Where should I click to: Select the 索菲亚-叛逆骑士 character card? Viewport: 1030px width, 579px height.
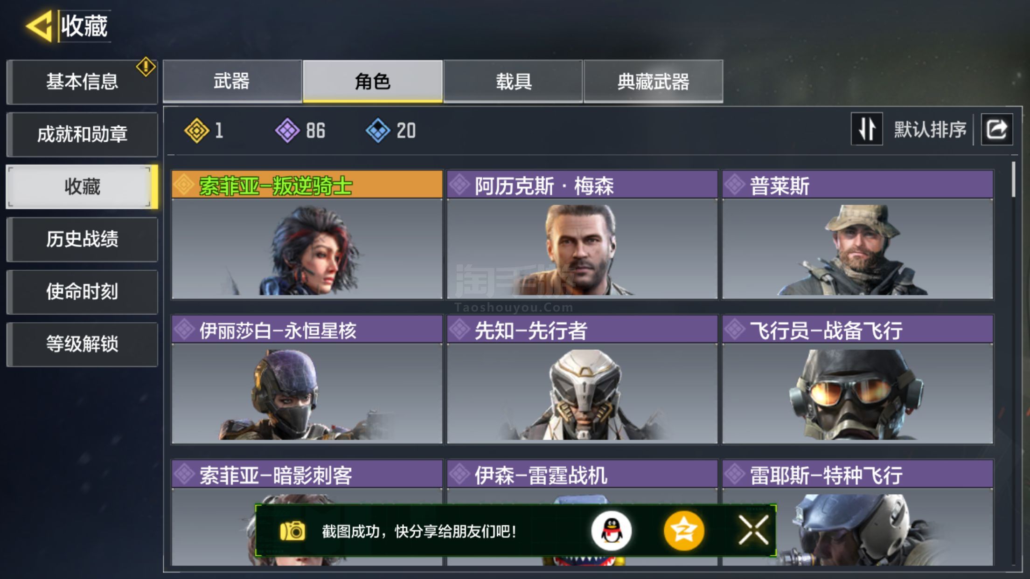pyautogui.click(x=307, y=234)
